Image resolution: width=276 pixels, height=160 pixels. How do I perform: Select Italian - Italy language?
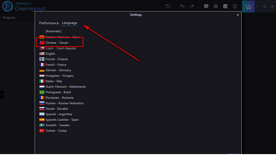click(x=51, y=81)
